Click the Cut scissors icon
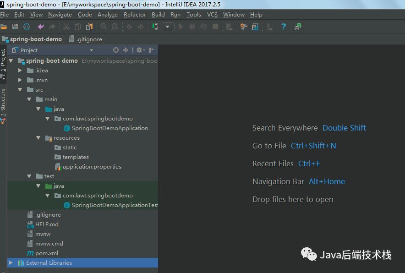405x273 pixels. 66,27
